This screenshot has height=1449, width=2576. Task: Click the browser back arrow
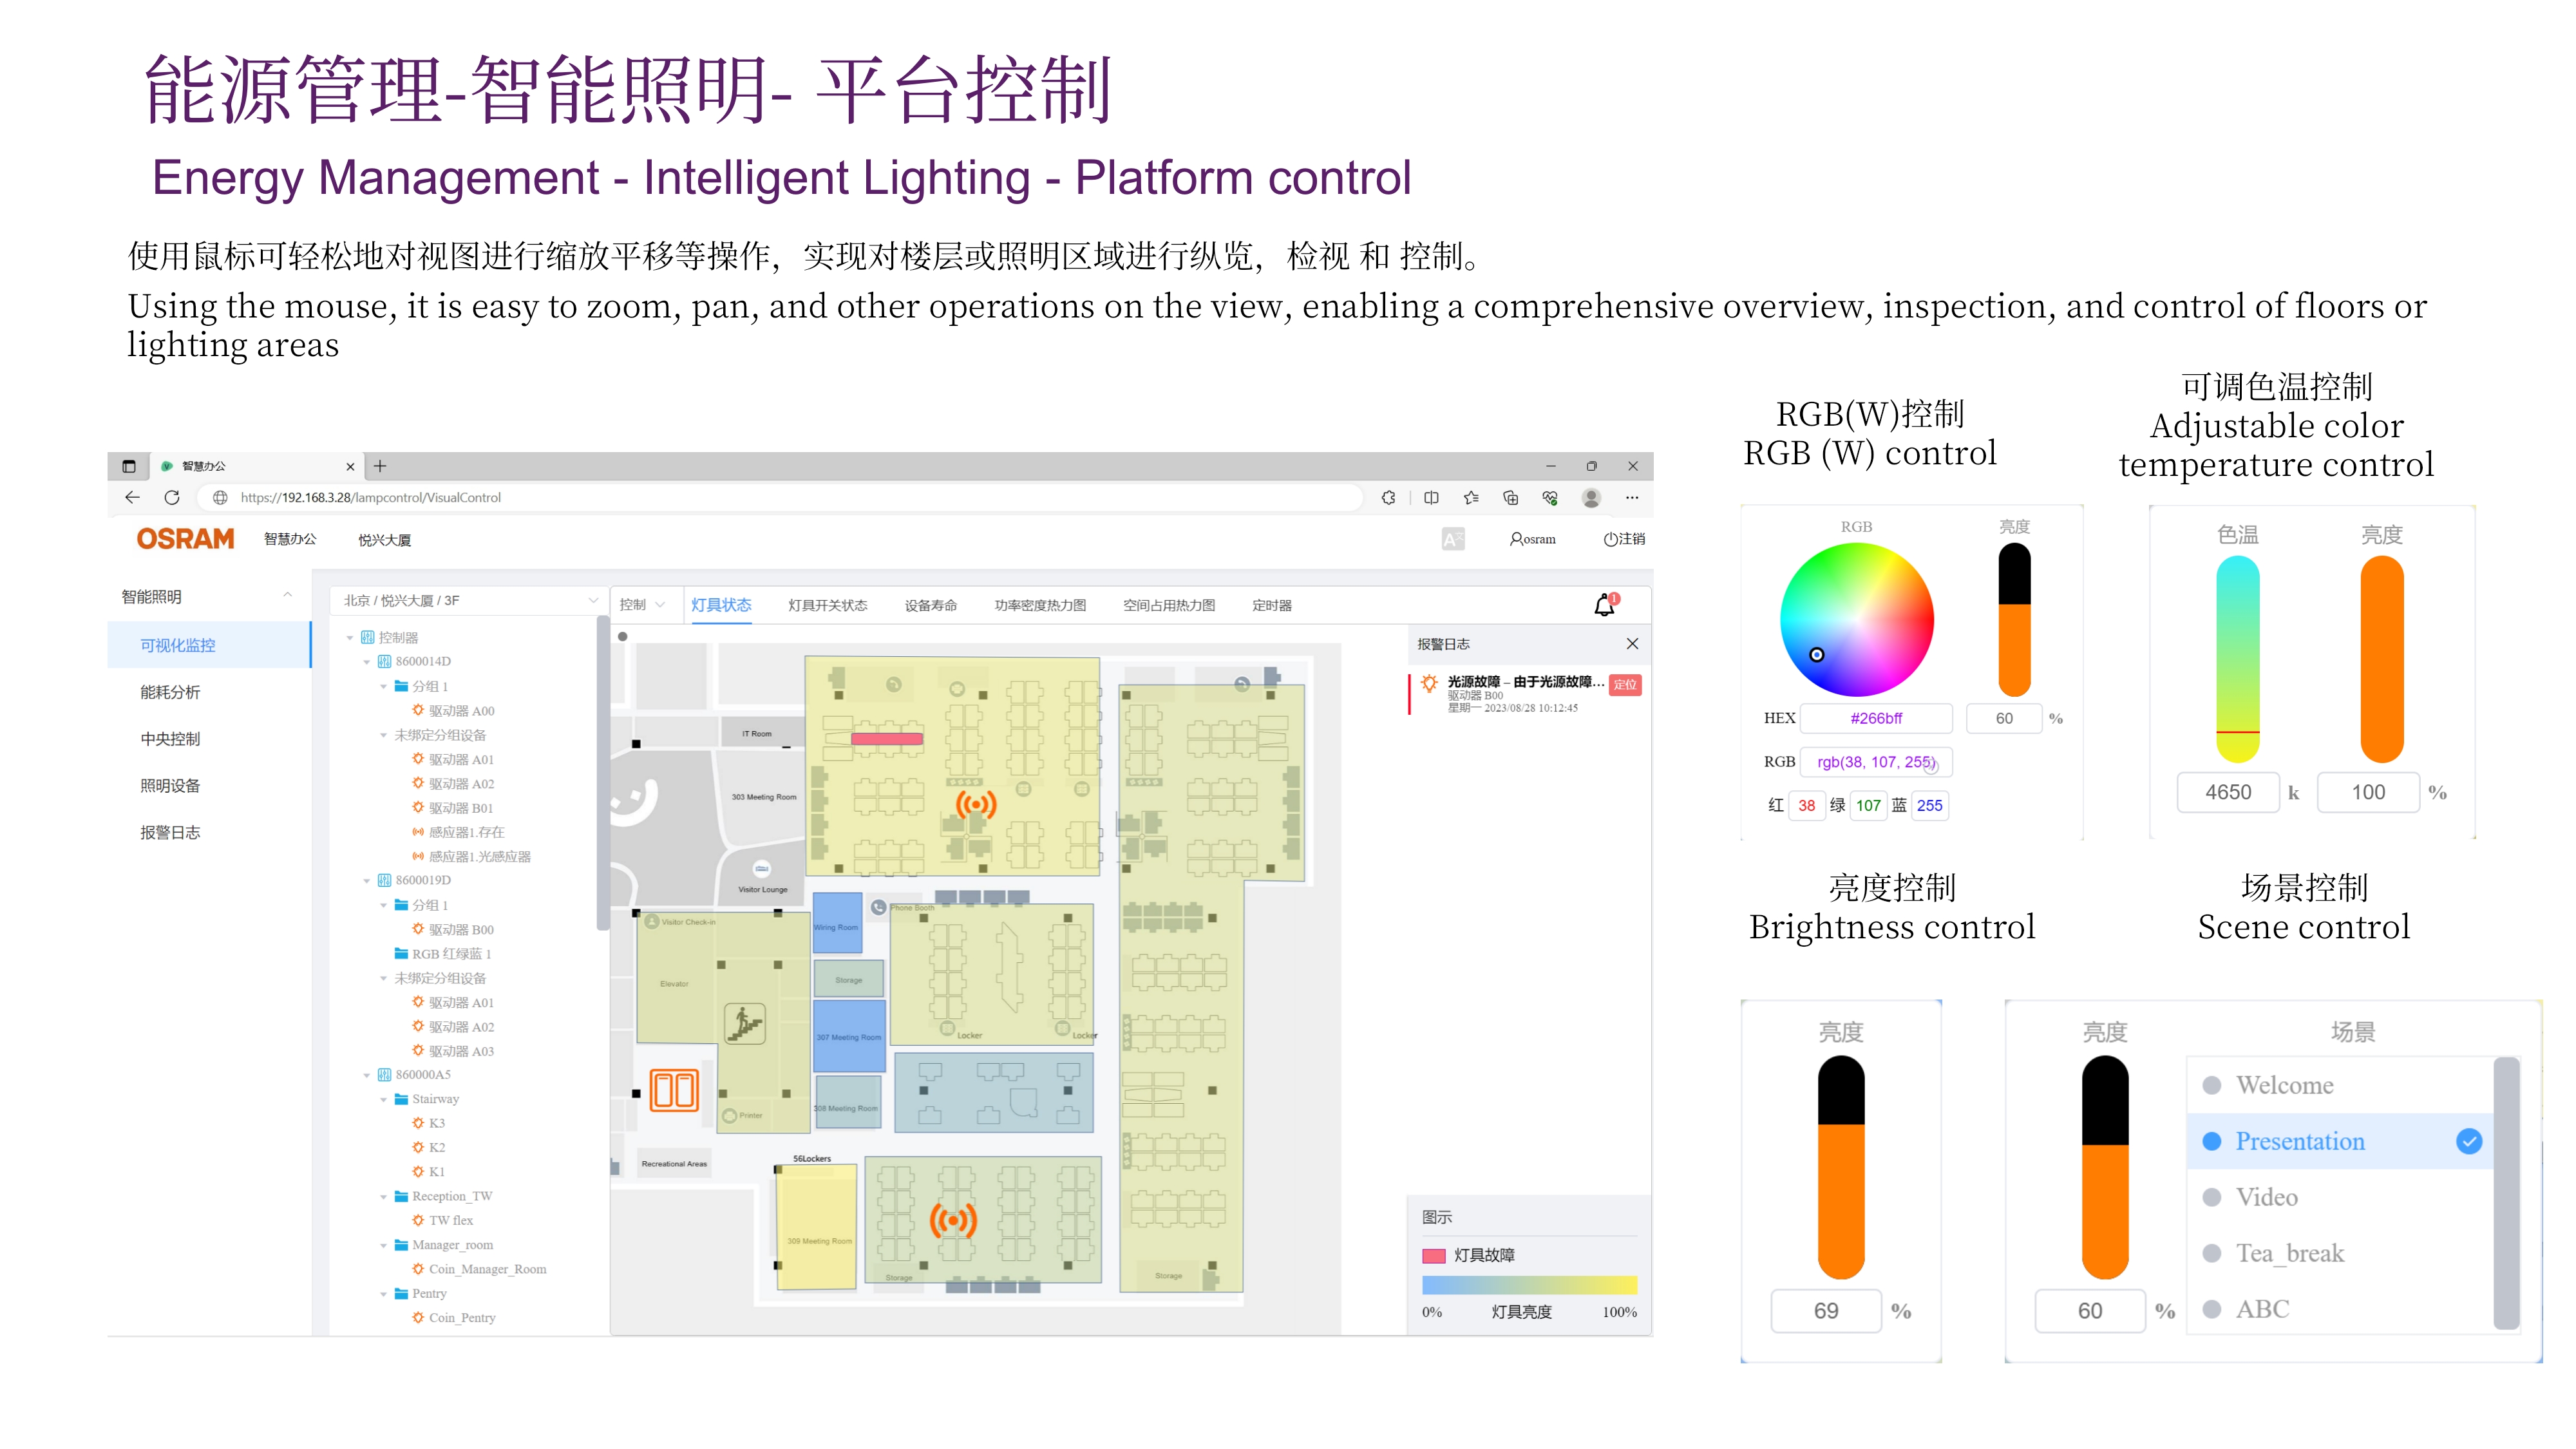(x=132, y=497)
